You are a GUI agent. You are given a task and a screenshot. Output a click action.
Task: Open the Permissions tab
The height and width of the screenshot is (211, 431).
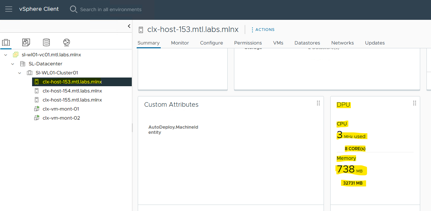[248, 43]
